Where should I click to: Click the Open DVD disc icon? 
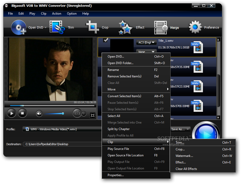click(18, 27)
